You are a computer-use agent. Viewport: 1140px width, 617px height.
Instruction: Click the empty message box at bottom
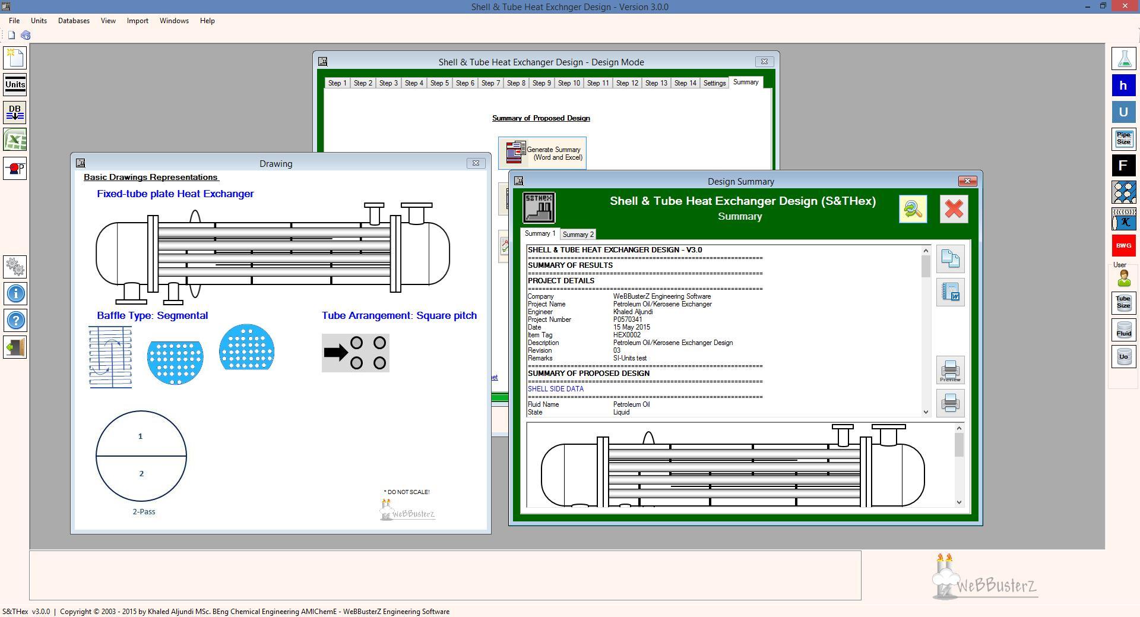[x=445, y=575]
